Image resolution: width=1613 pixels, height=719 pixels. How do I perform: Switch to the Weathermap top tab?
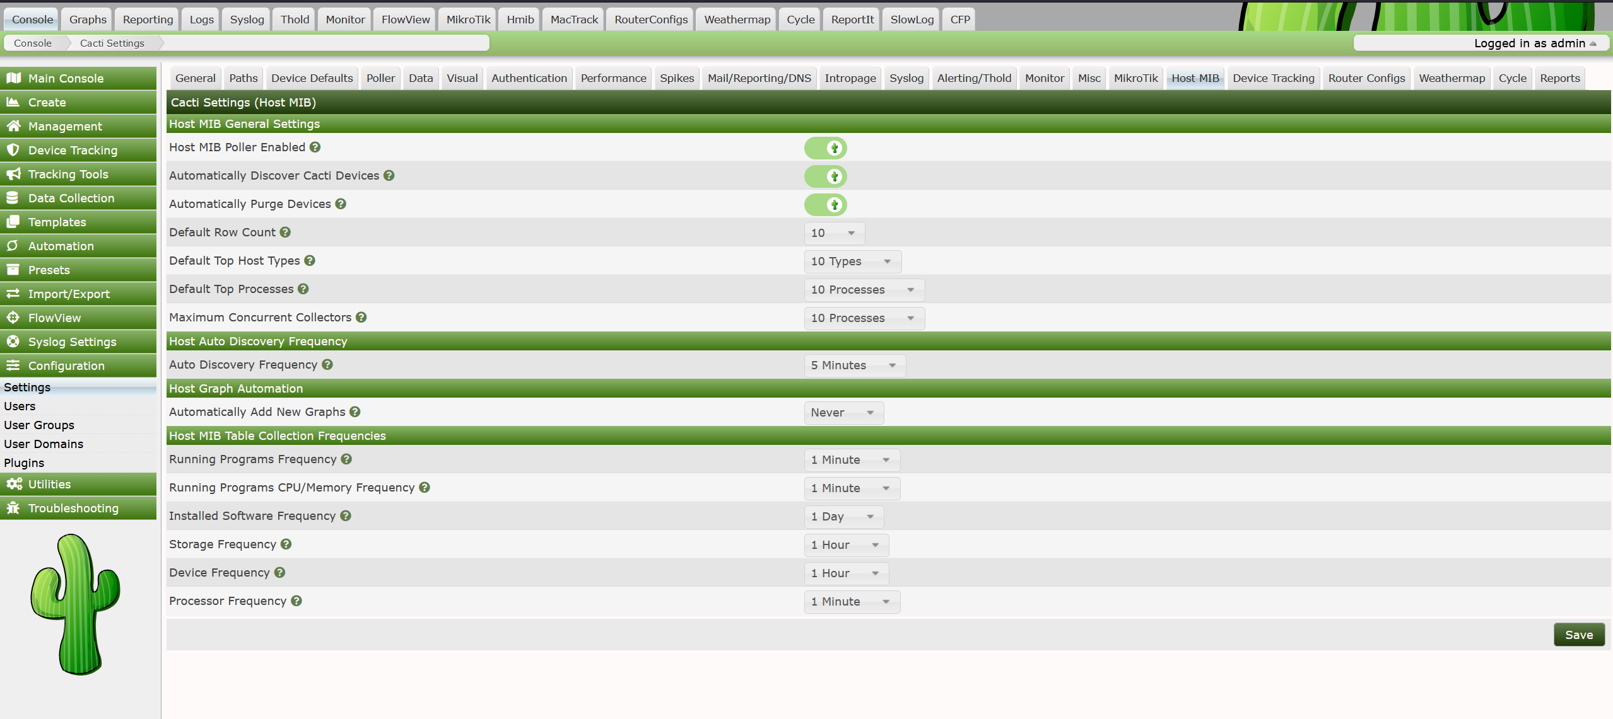click(737, 20)
